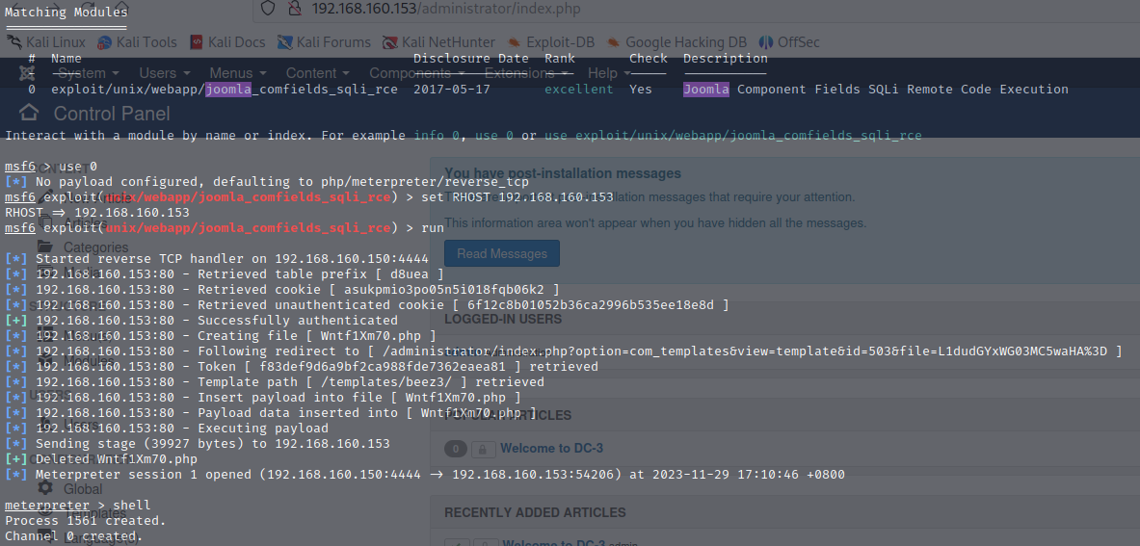
Task: Expand the Extensions dropdown menu
Action: pyautogui.click(x=526, y=73)
